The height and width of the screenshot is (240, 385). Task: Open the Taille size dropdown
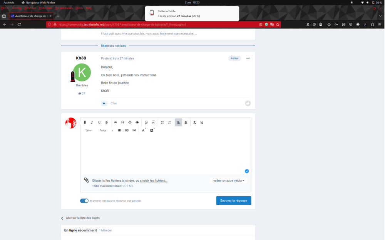point(89,131)
